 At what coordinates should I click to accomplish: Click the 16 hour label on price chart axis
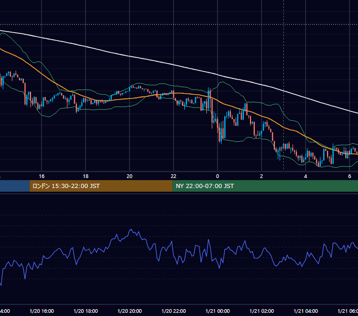(42, 176)
